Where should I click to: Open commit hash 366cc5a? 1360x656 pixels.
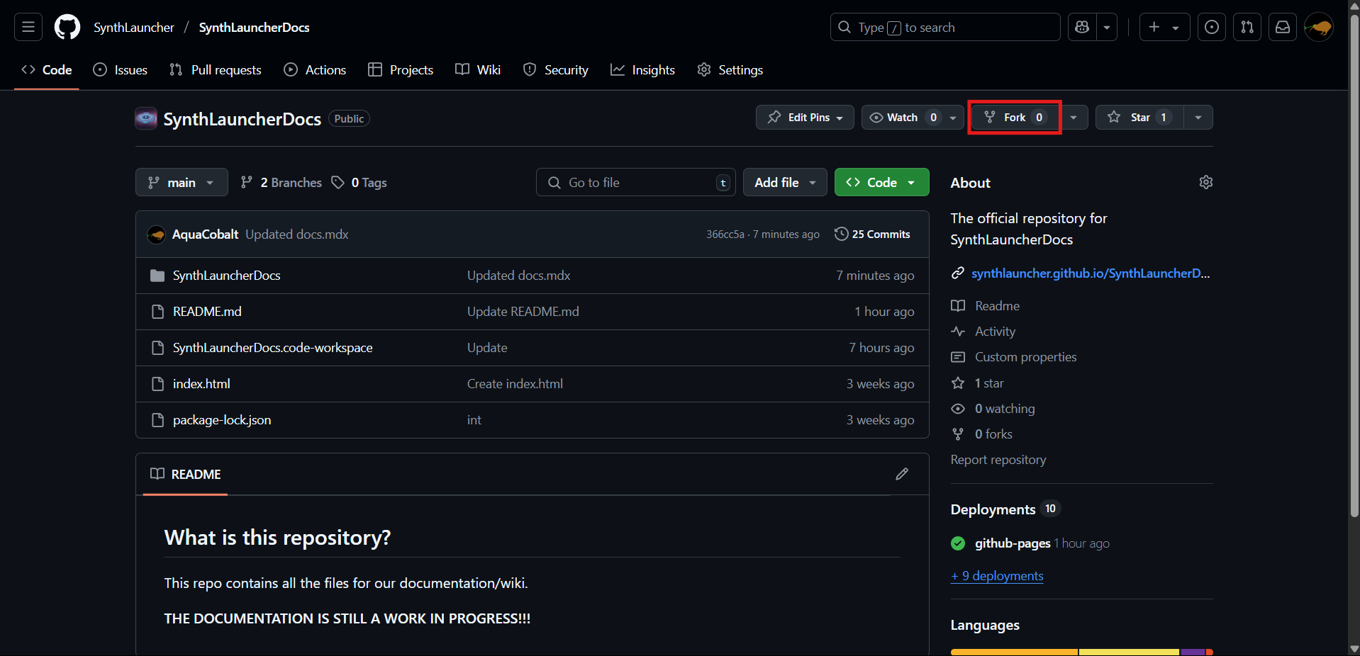point(725,234)
